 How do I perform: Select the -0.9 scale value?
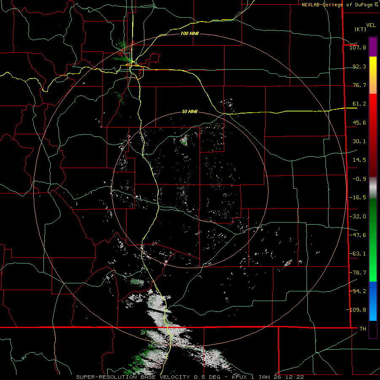[359, 179]
